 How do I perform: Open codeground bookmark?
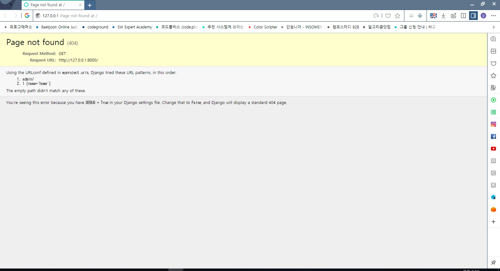coord(95,27)
